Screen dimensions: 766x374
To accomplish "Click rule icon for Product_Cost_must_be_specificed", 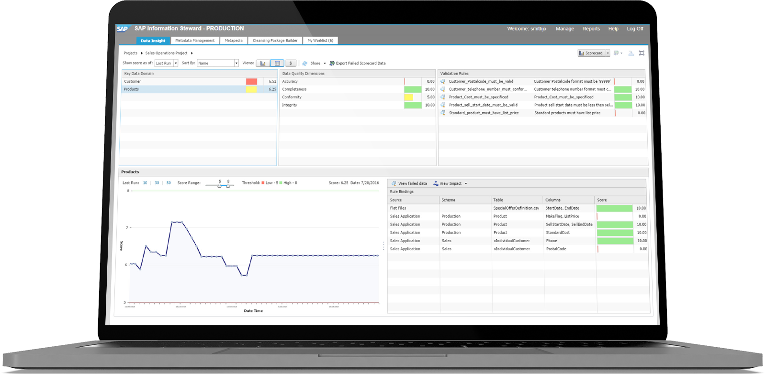I will (x=443, y=97).
